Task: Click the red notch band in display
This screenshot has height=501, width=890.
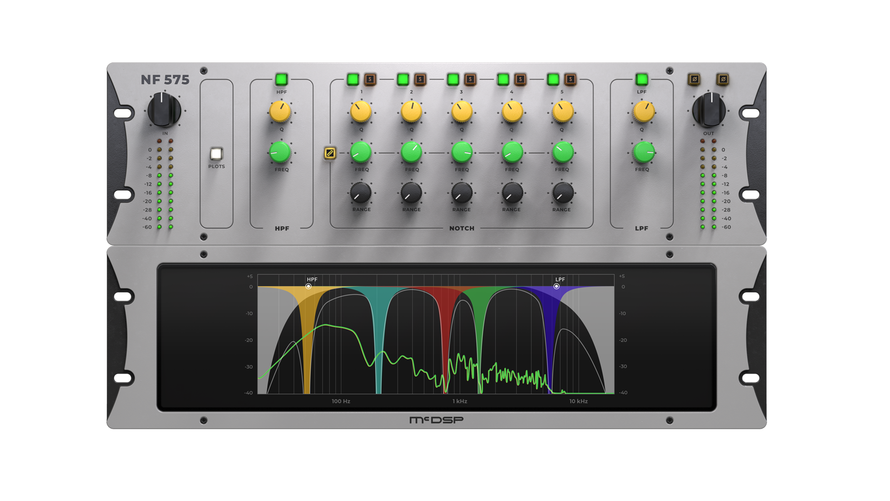Action: point(446,340)
